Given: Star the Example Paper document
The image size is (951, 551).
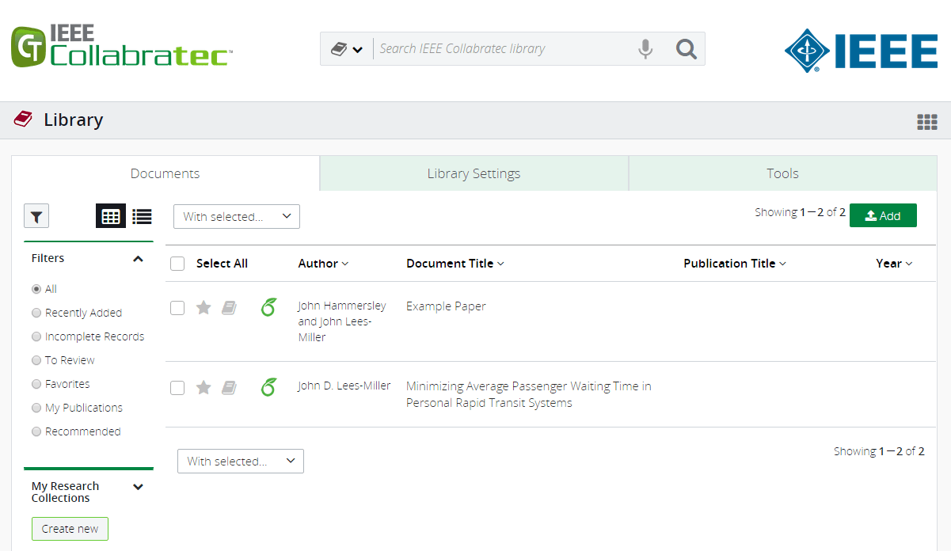Looking at the screenshot, I should click(x=204, y=307).
